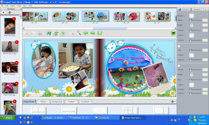
Task: Click the Blur slider handle
Action: [x=191, y=80]
